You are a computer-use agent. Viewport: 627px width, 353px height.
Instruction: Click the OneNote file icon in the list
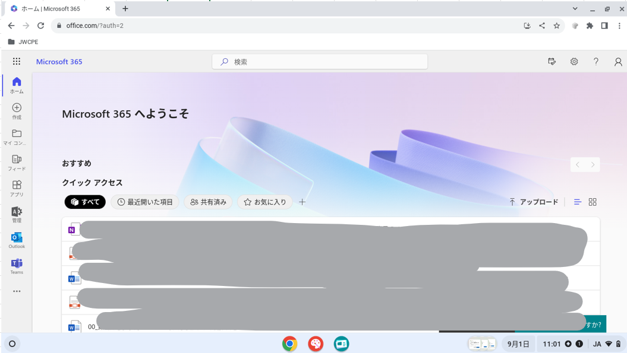(74, 229)
